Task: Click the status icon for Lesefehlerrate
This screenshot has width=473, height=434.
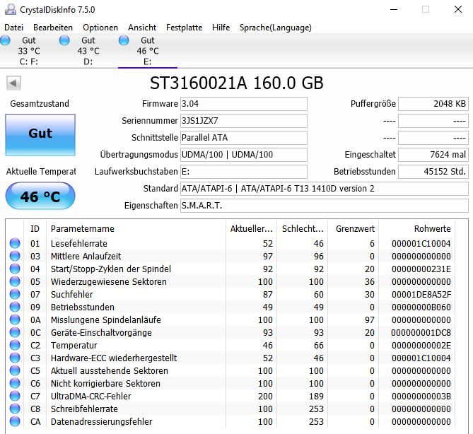Action: 15,243
